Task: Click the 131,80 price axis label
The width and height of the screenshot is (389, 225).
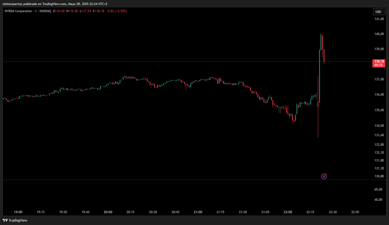Action: click(379, 160)
